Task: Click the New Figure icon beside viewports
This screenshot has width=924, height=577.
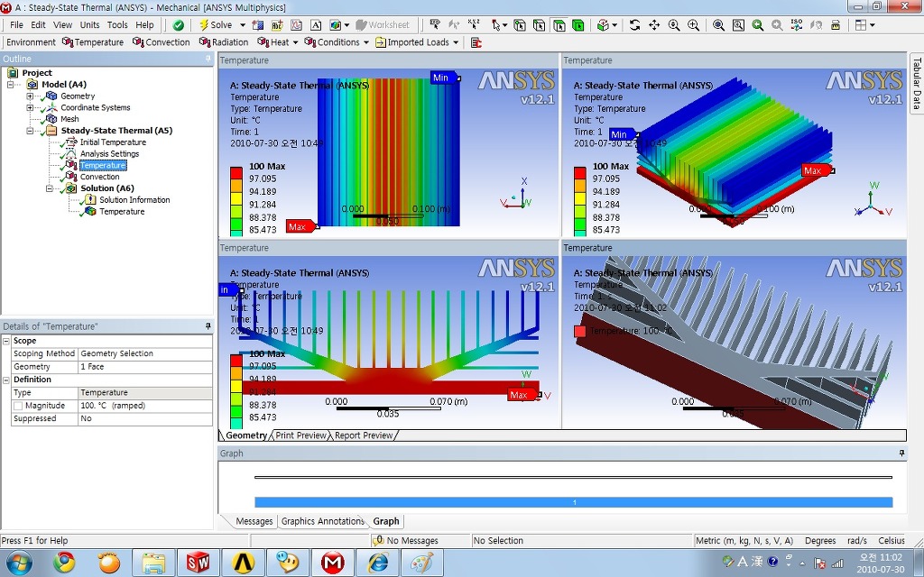Action: 334,24
